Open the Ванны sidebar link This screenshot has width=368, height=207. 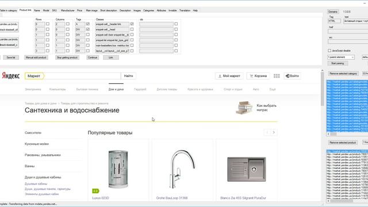pyautogui.click(x=29, y=166)
